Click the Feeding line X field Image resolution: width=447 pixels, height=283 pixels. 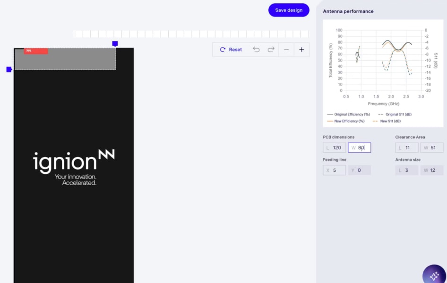(x=334, y=170)
